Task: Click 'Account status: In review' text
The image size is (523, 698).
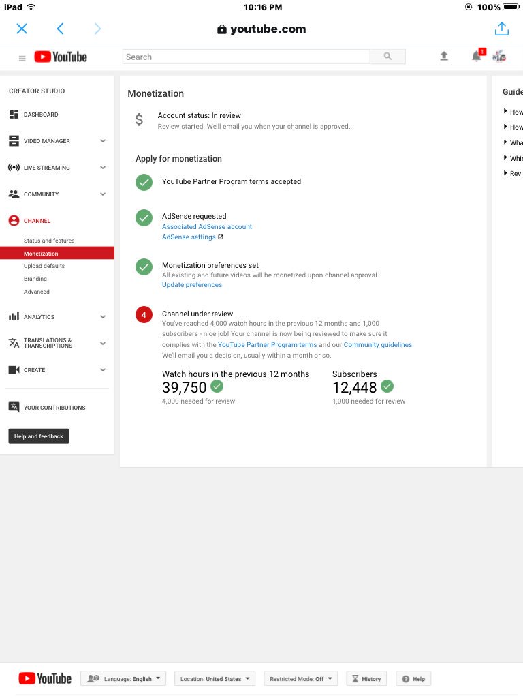Action: (x=200, y=115)
